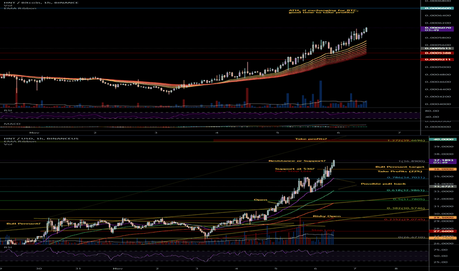Click the 'Bull Pennant target' annotation
Image resolution: width=459 pixels, height=271 pixels.
click(x=400, y=167)
